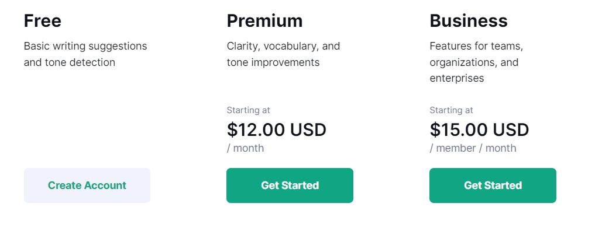Click the '/ member / month' billing label
This screenshot has height=238, width=602.
[x=473, y=148]
